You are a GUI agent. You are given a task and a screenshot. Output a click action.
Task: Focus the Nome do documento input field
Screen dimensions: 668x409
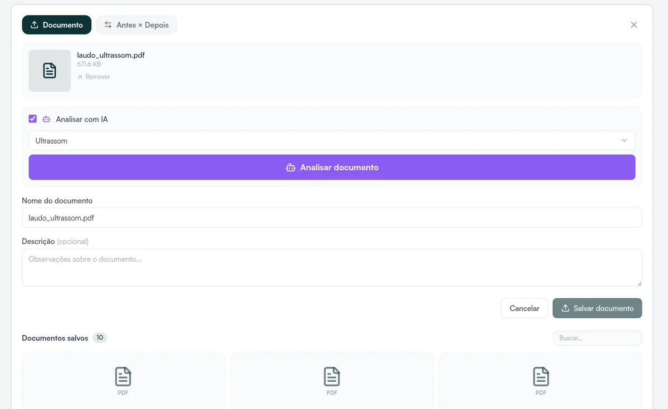[x=331, y=218]
